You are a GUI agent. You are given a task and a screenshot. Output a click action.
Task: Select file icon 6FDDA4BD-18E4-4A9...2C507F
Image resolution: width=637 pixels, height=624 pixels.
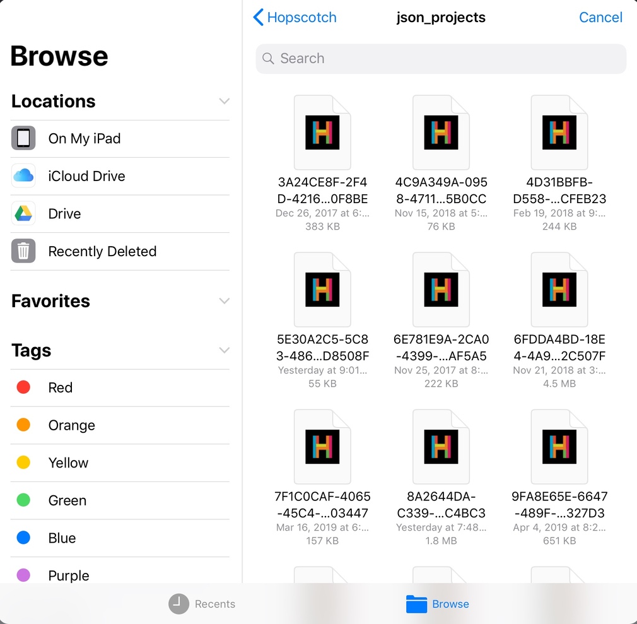(x=559, y=290)
